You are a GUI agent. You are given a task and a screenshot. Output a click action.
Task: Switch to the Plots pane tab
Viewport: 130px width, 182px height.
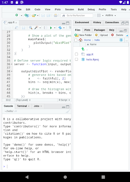(x=87, y=30)
